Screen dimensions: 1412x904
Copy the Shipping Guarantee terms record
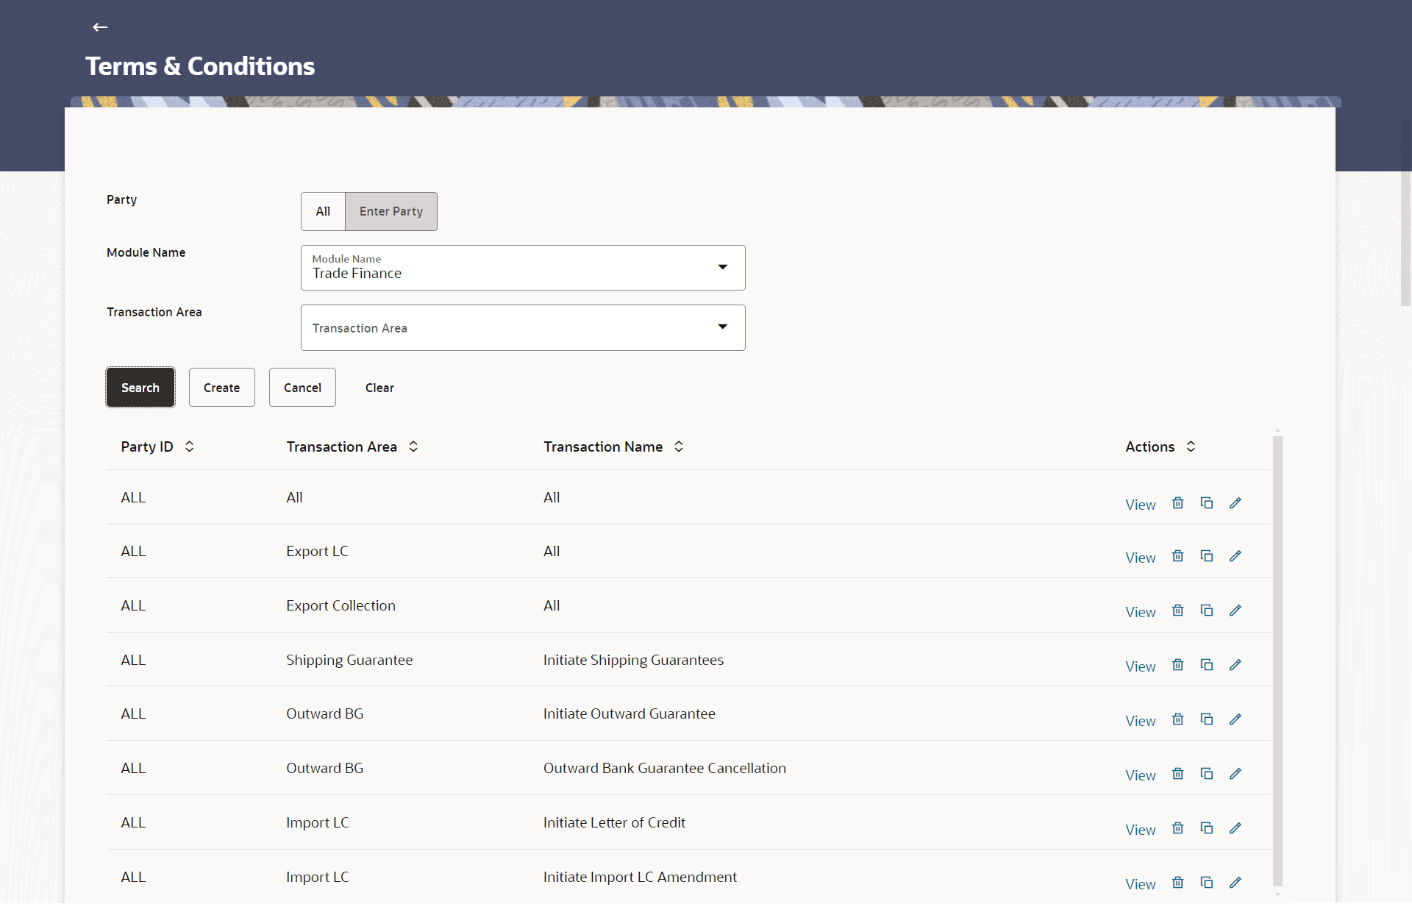click(x=1207, y=665)
